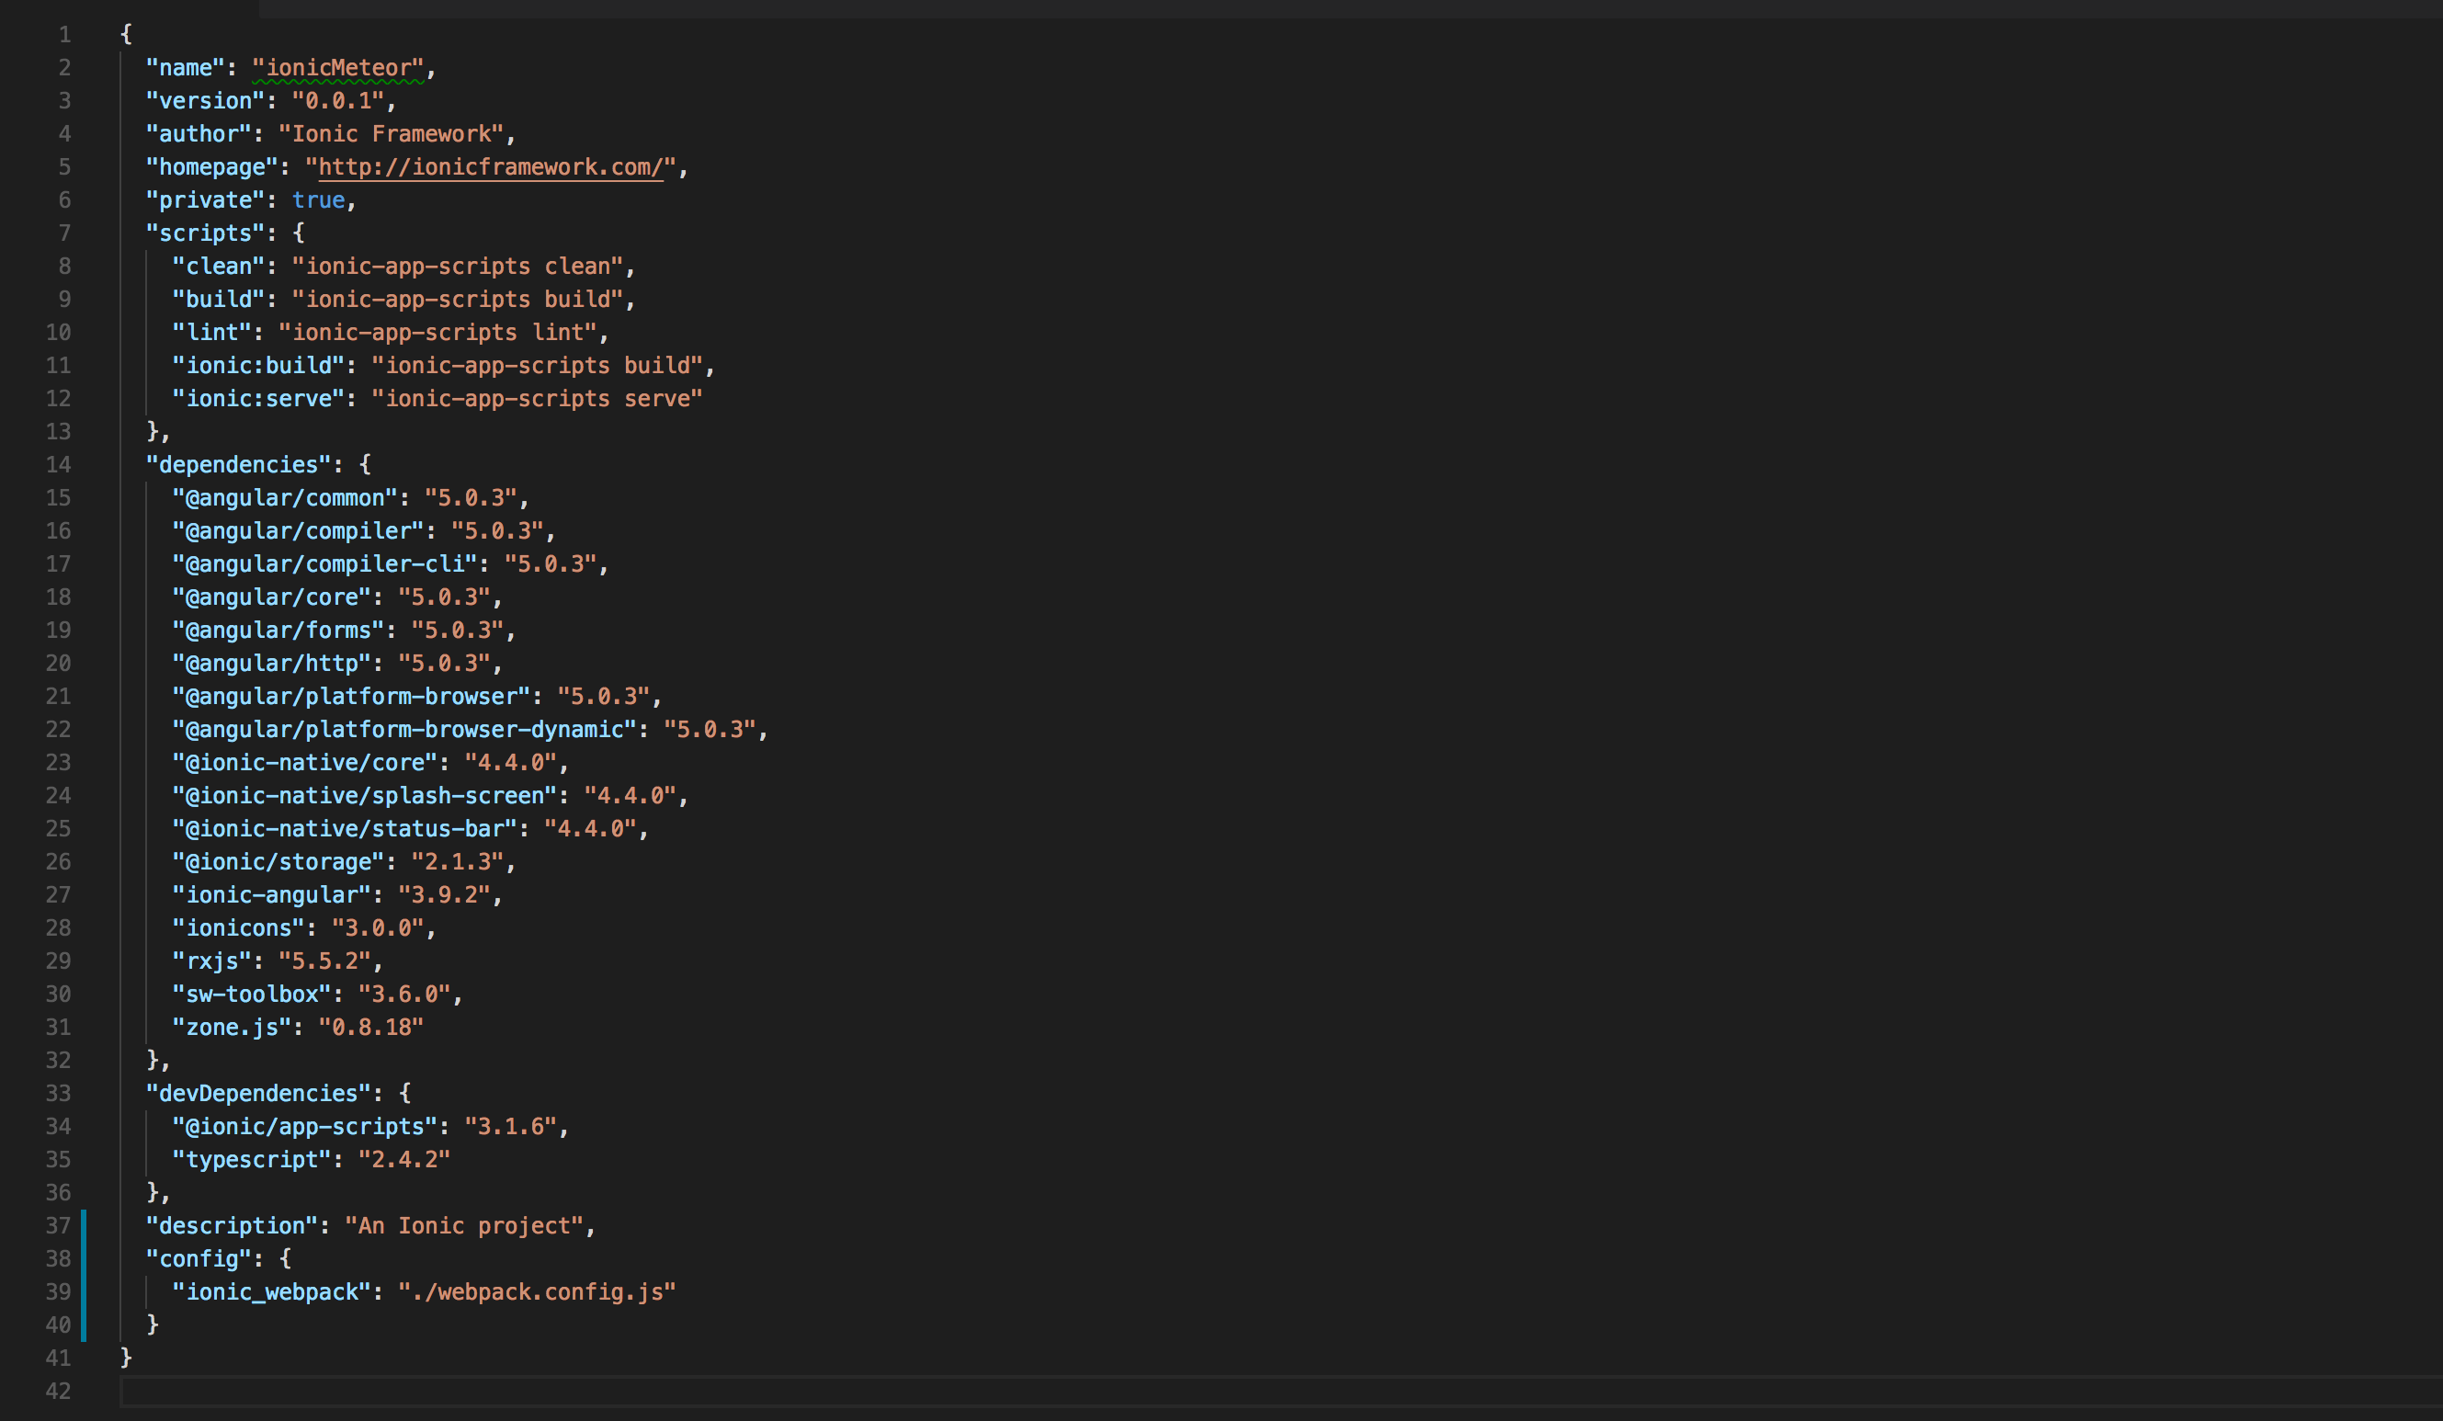Viewport: 2443px width, 1421px height.
Task: Click the "dependencies" key
Action: [x=238, y=464]
